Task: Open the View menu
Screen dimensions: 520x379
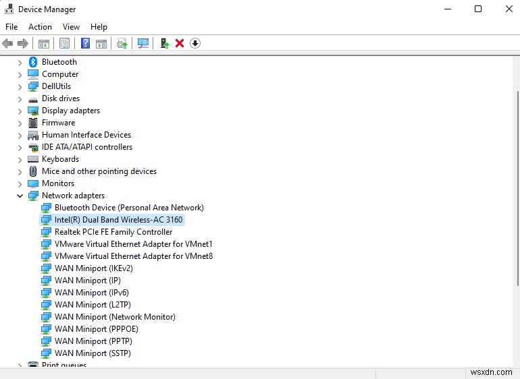Action: pos(72,27)
